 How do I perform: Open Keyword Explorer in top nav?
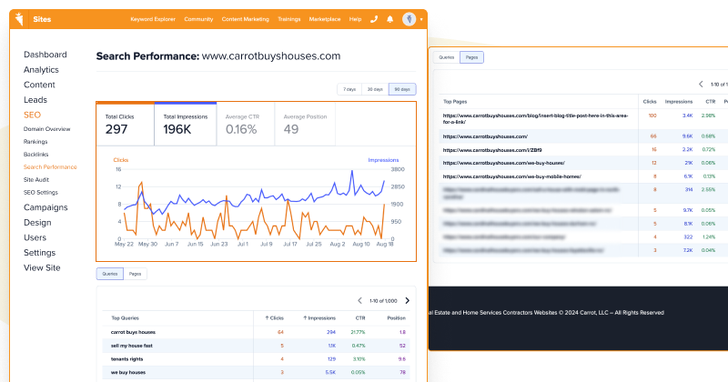[x=153, y=19]
